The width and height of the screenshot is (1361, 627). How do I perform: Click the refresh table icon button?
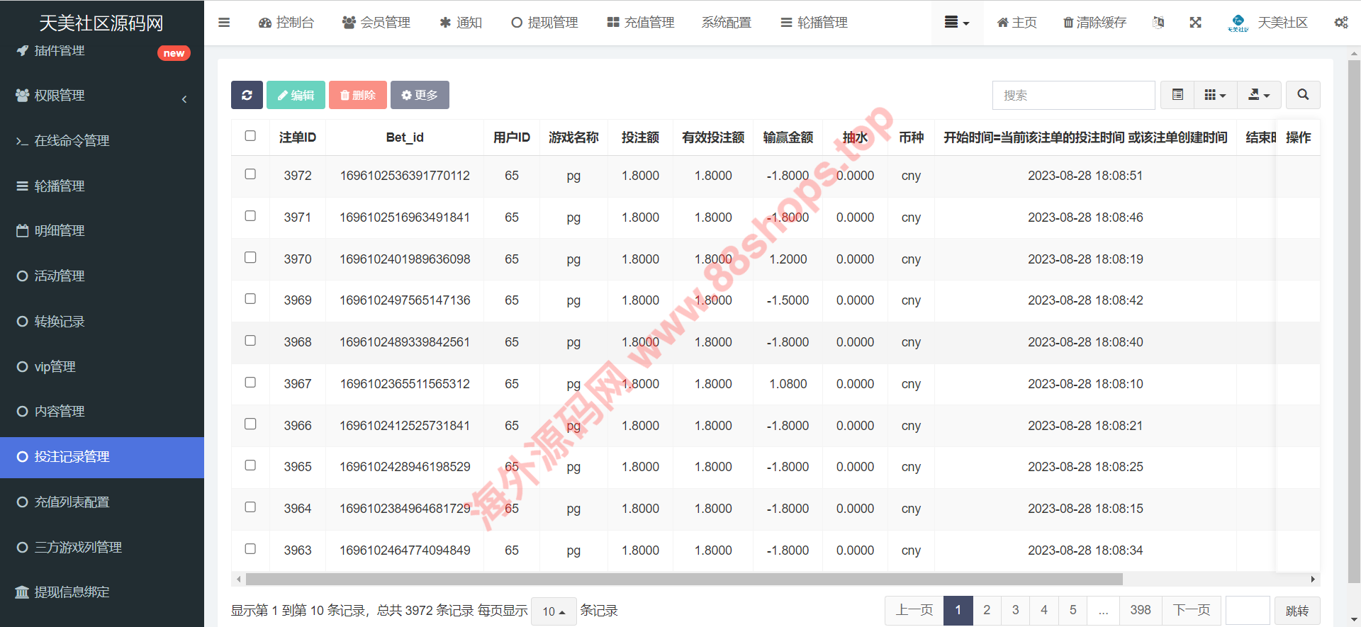(x=247, y=95)
